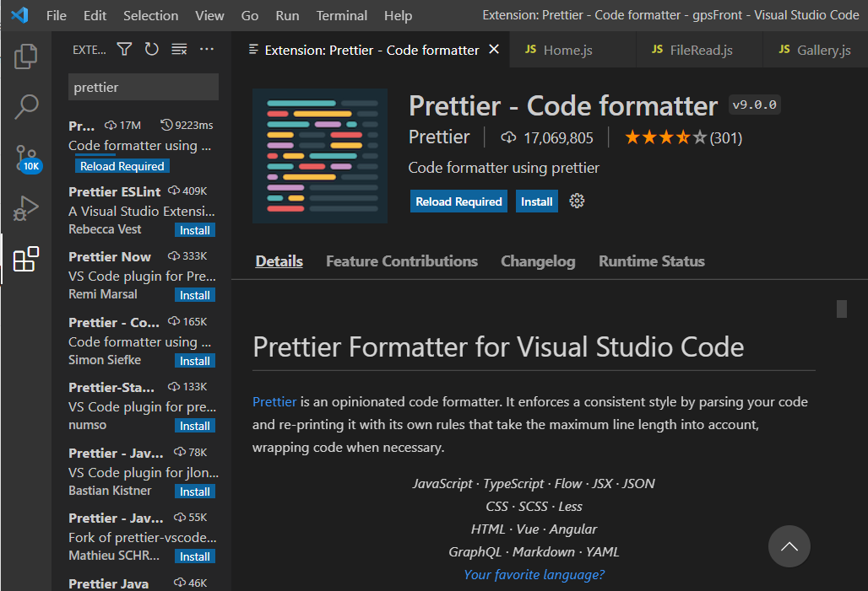
Task: Switch to the Gallery.js tab
Action: (816, 50)
